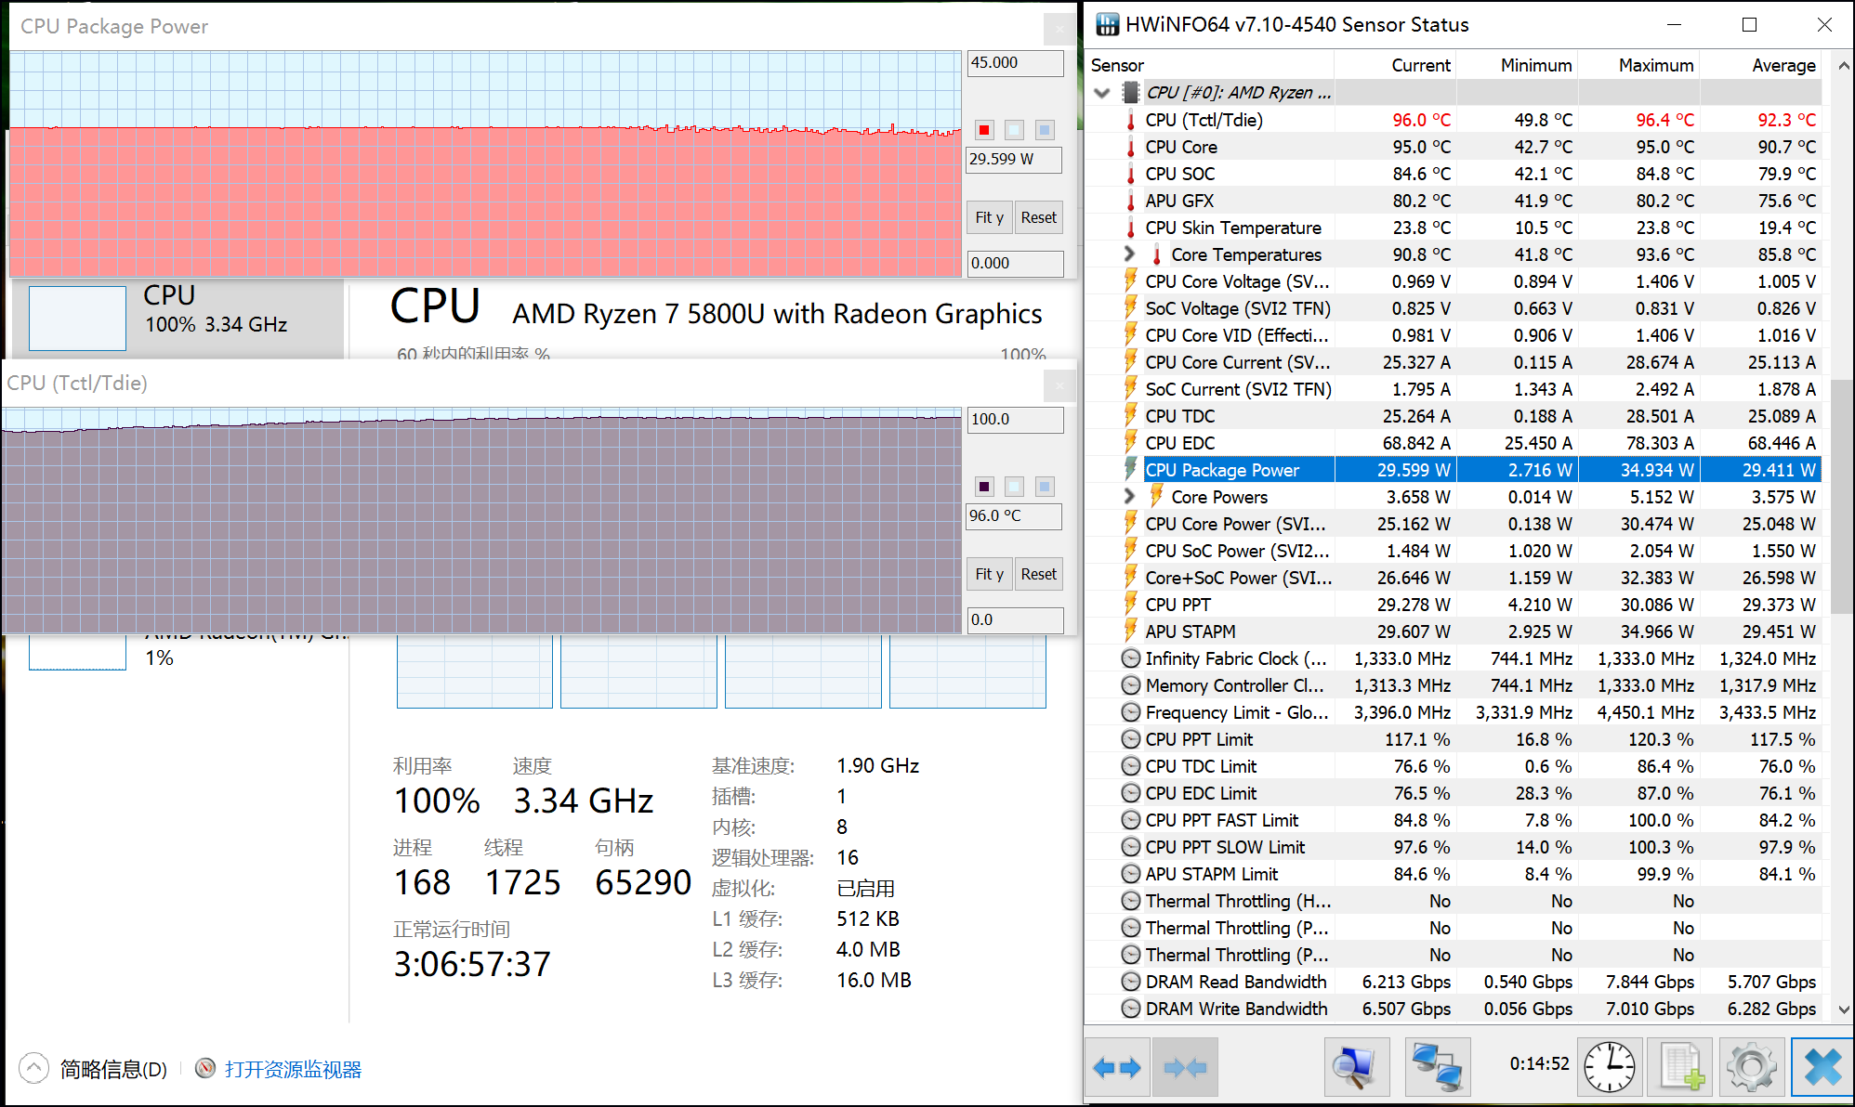Click the Maximum column header

pos(1655,65)
